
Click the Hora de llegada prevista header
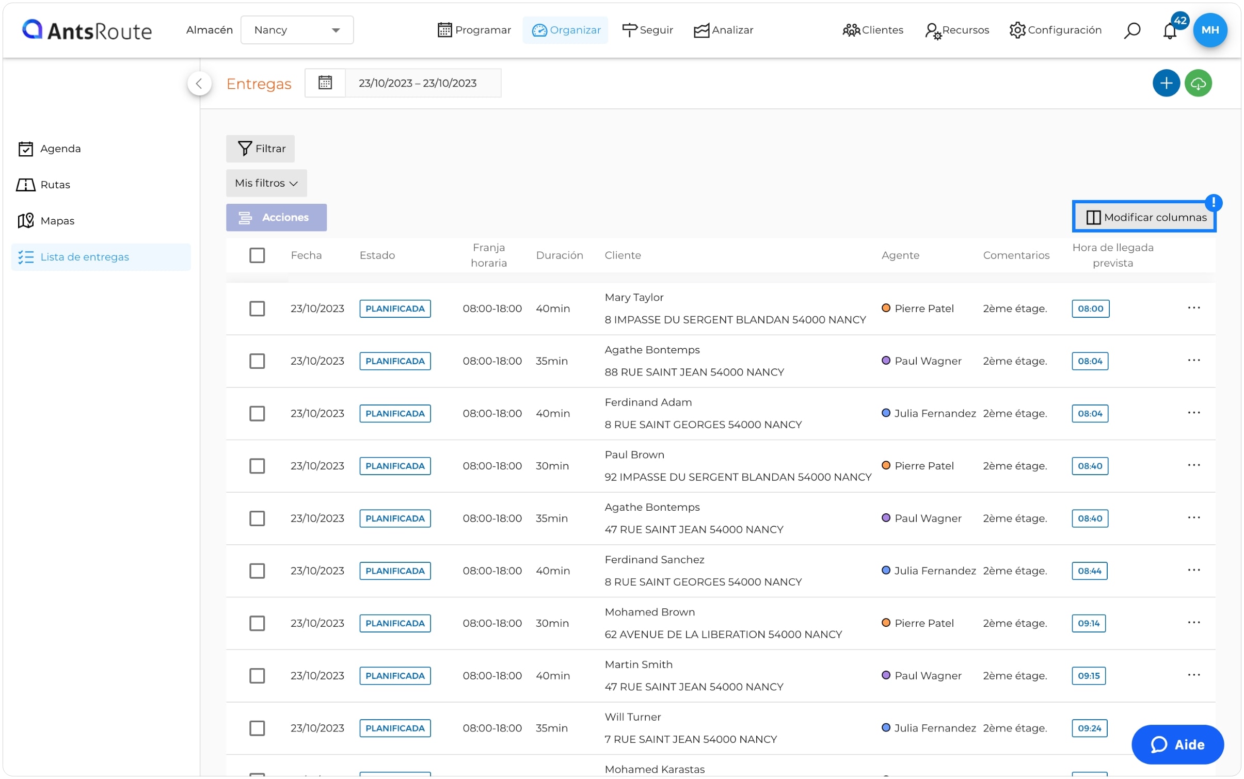[x=1112, y=255]
